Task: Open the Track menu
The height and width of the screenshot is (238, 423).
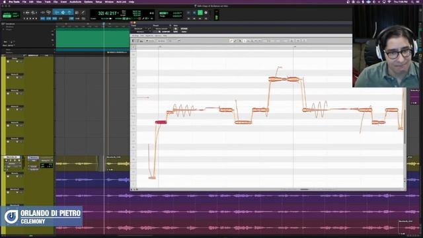Action: (48, 1)
